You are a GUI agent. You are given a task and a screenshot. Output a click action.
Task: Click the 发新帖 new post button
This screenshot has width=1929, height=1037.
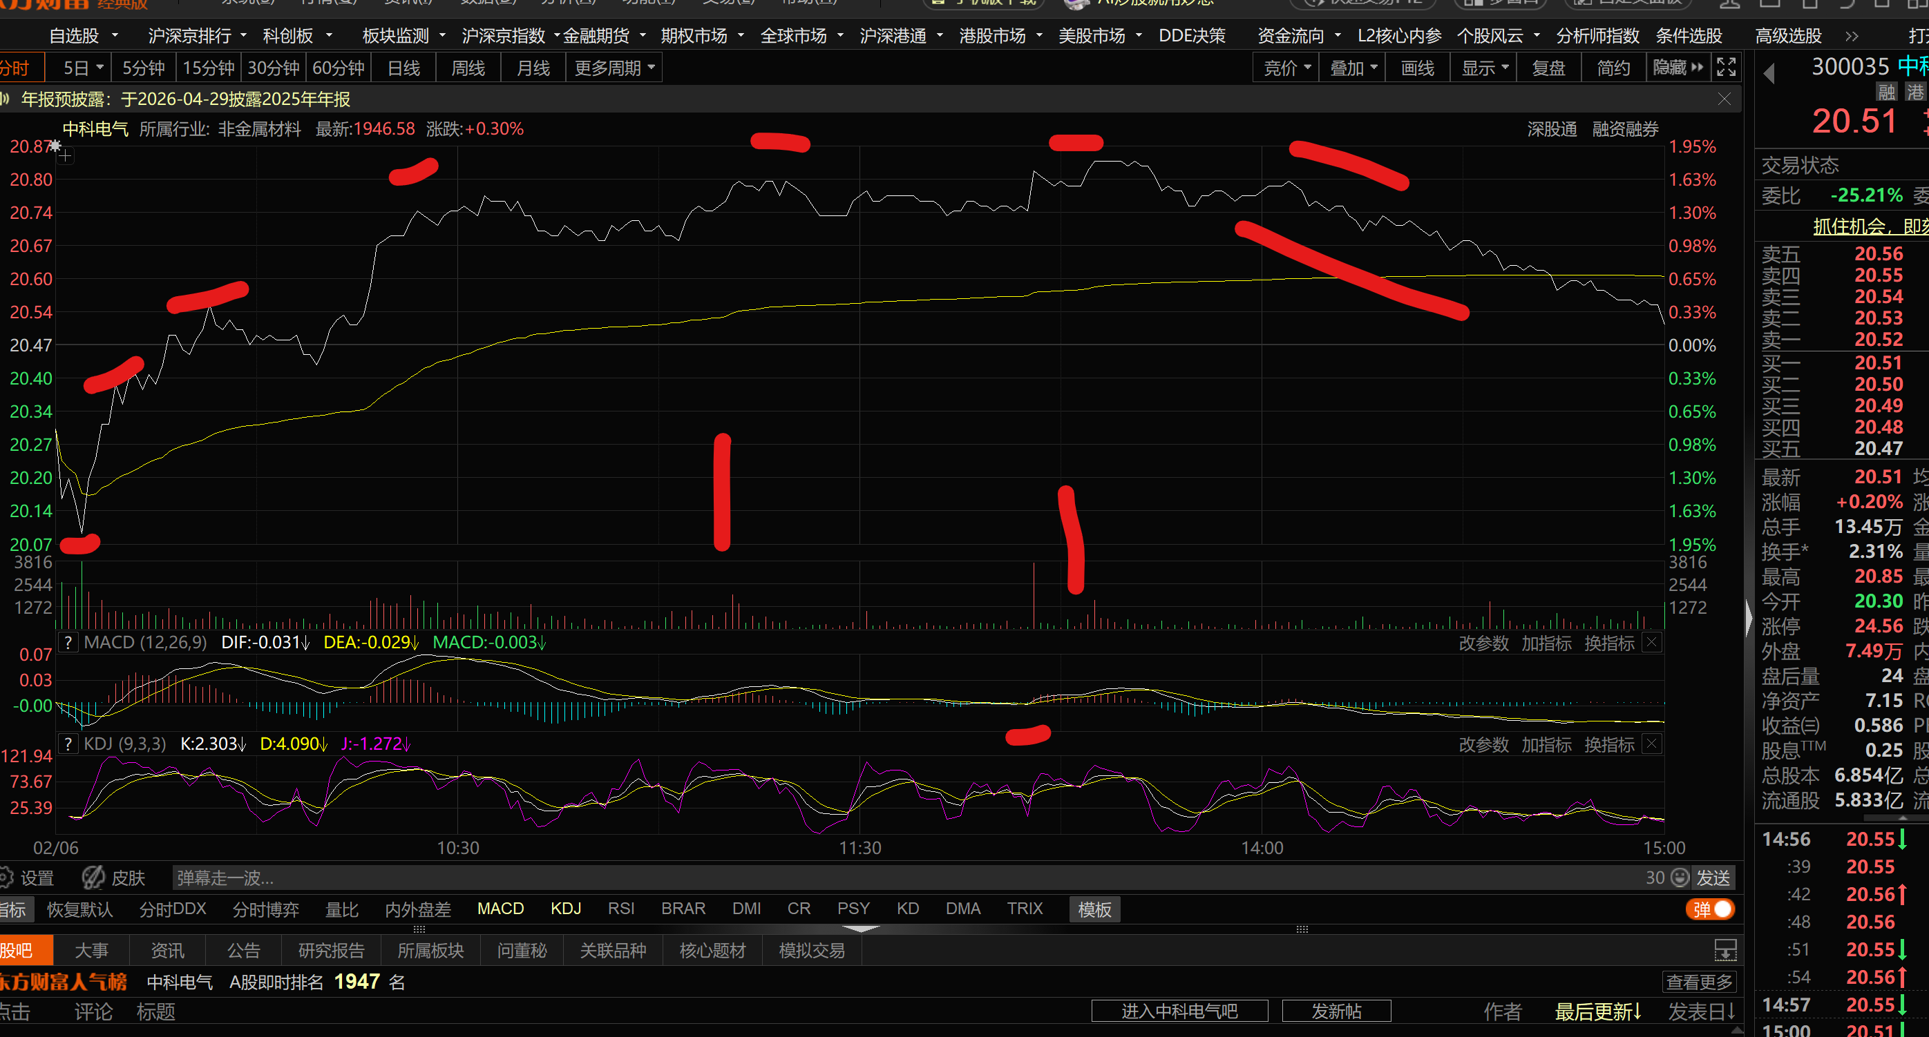(x=1336, y=1011)
